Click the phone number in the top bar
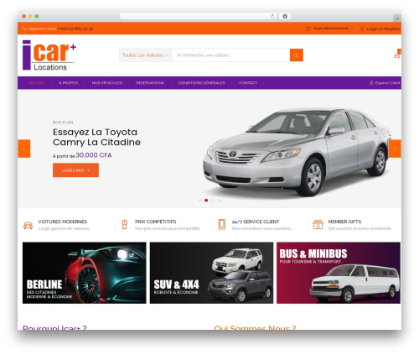 click(x=75, y=29)
